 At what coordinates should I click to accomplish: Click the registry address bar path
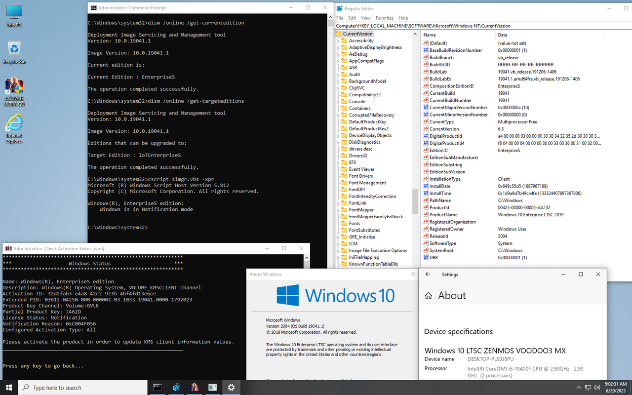[482, 26]
